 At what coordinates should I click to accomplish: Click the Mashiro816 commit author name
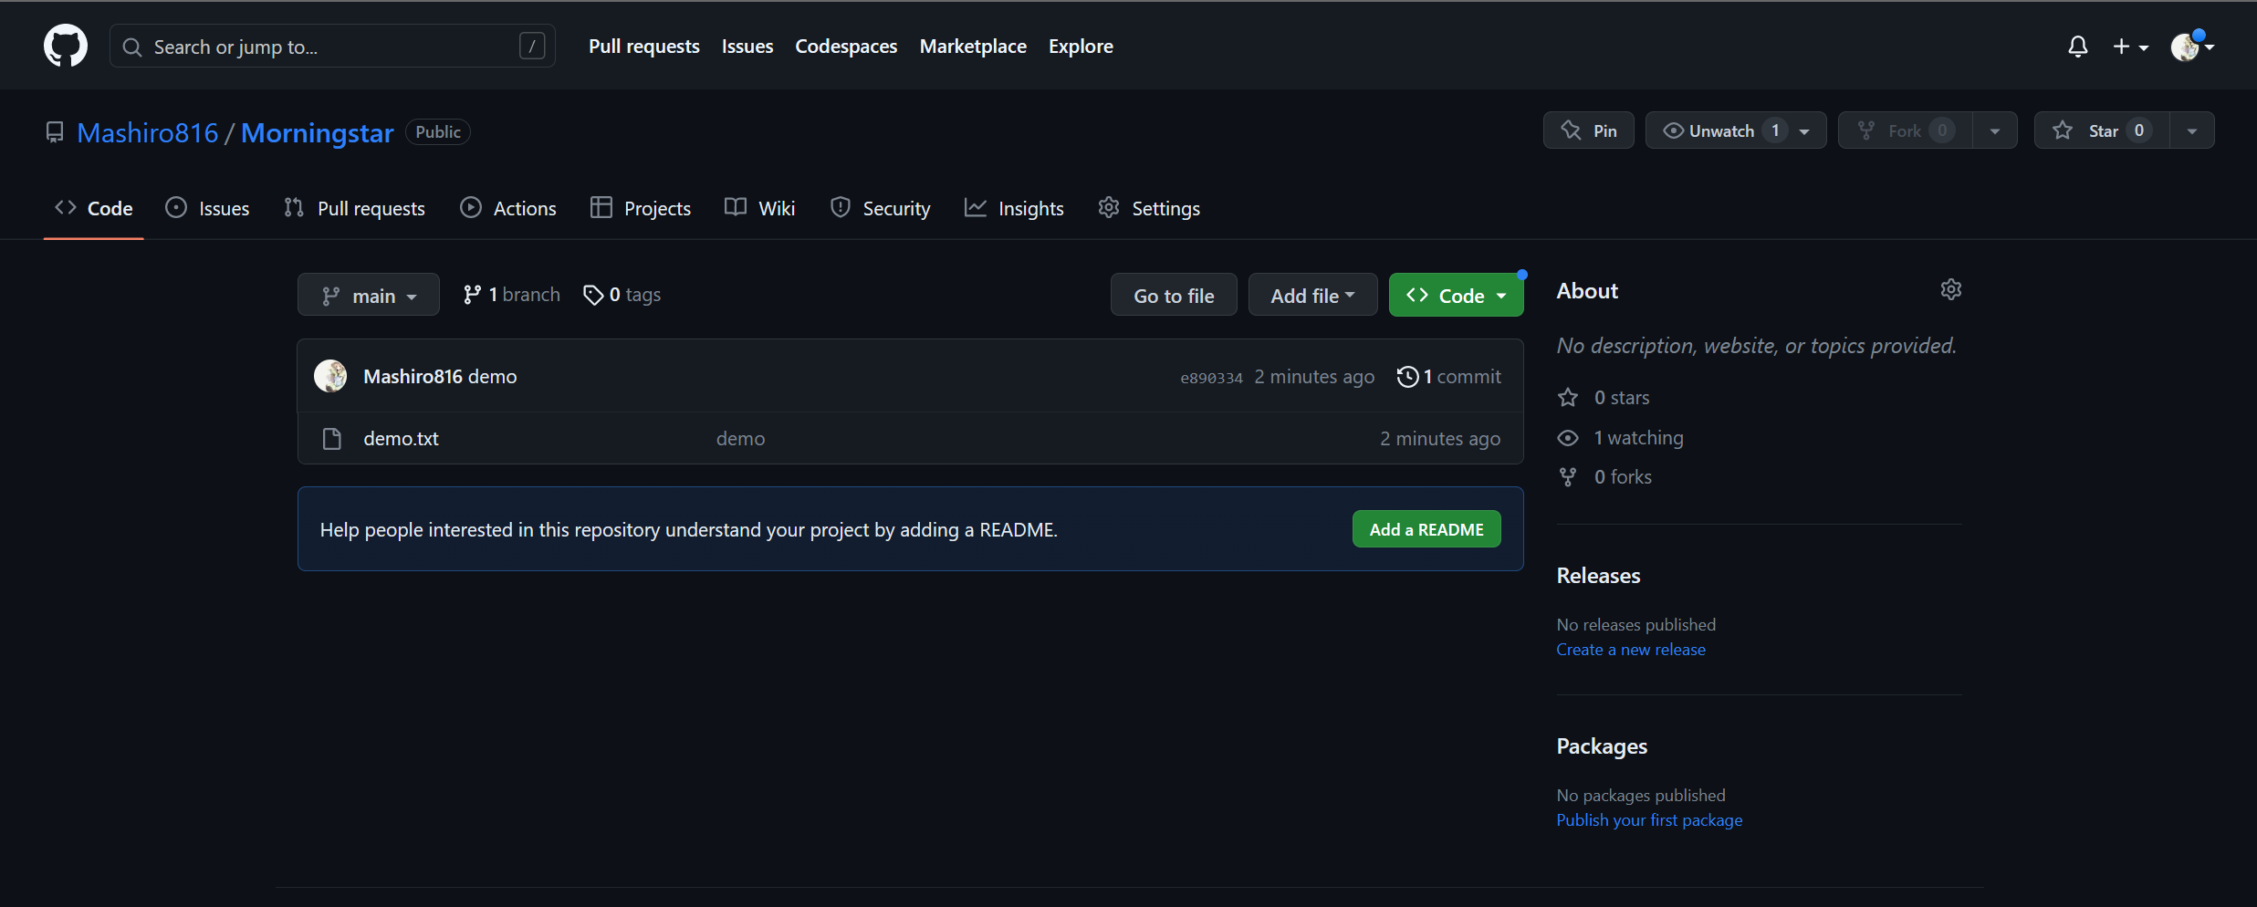pos(413,377)
